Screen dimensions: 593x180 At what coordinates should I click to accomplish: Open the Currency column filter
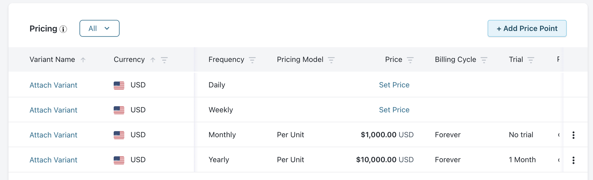coord(164,60)
